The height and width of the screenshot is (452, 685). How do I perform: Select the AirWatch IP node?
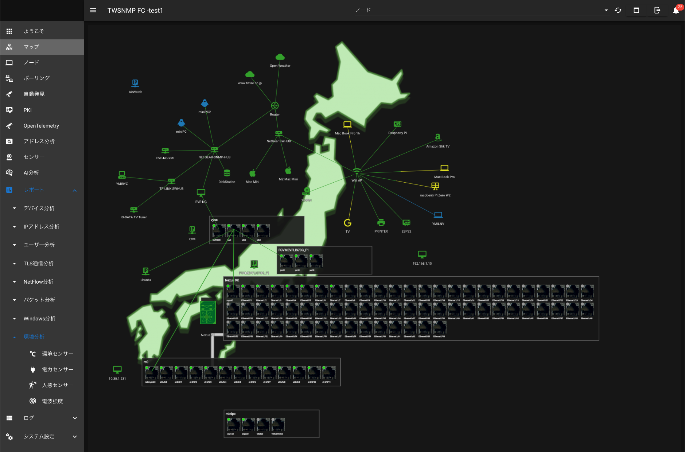(135, 83)
